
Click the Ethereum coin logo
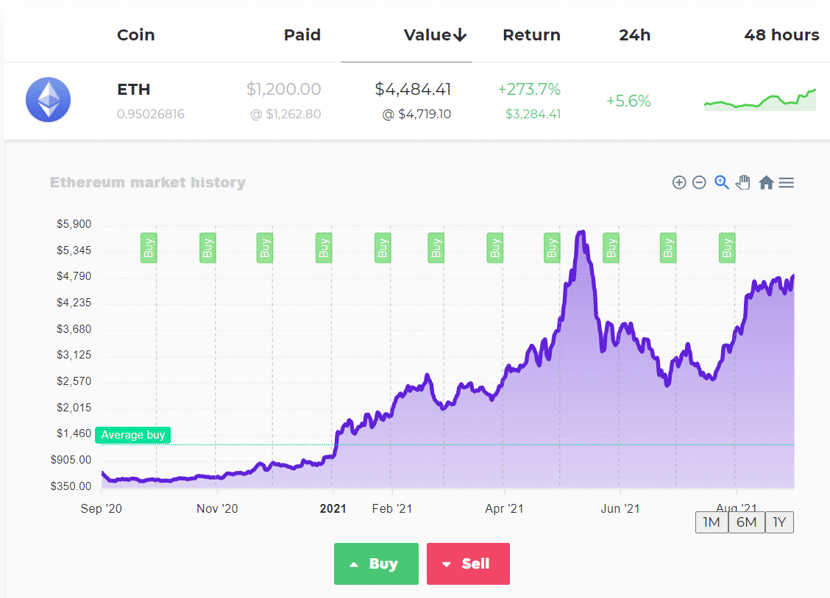pos(48,100)
